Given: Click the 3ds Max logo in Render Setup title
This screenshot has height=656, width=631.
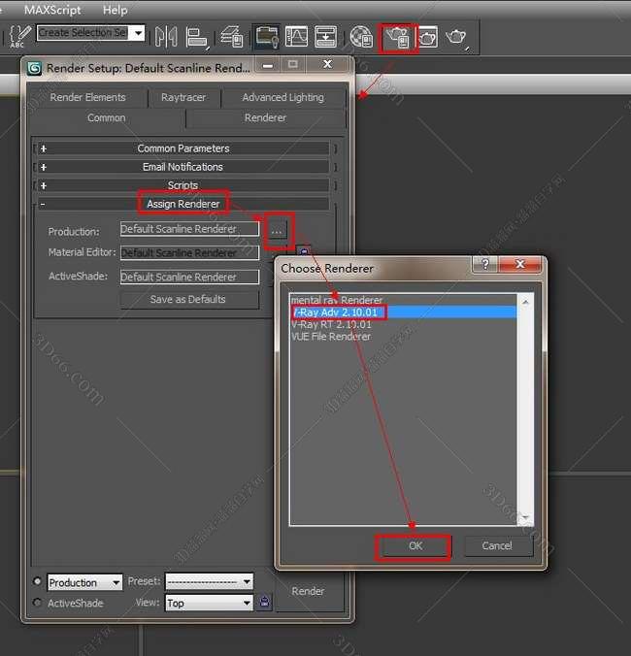Looking at the screenshot, I should [34, 68].
